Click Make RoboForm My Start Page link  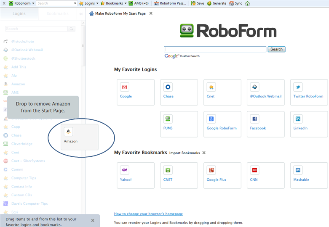(x=120, y=13)
